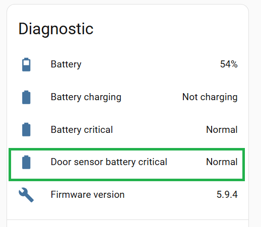Click the Door sensor battery critical icon
The height and width of the screenshot is (227, 261).
coord(26,162)
